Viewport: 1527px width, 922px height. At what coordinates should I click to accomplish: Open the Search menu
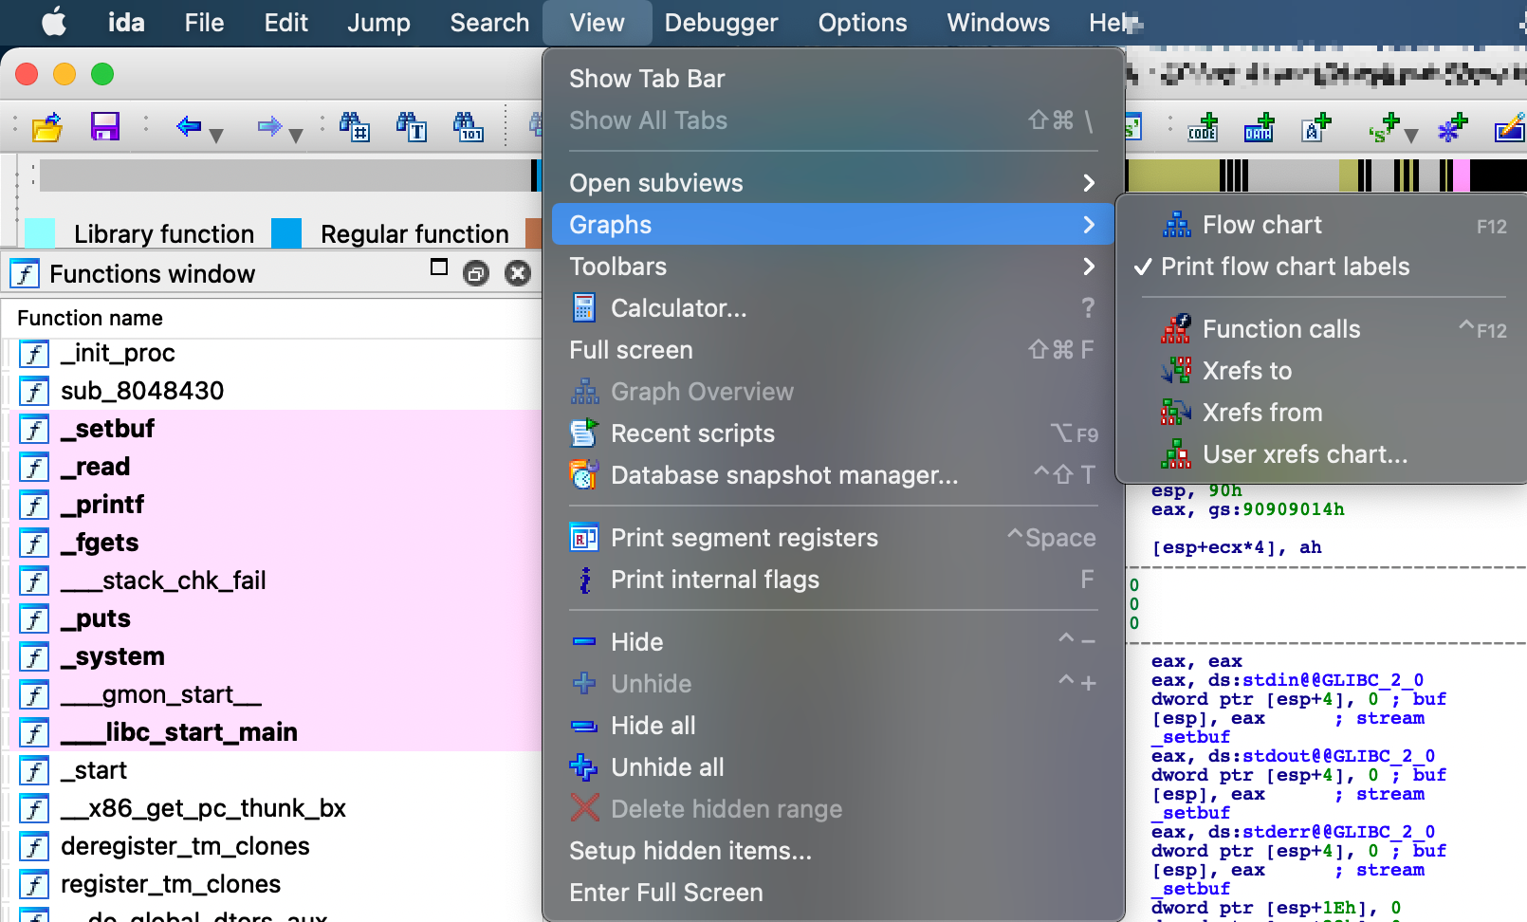489,22
